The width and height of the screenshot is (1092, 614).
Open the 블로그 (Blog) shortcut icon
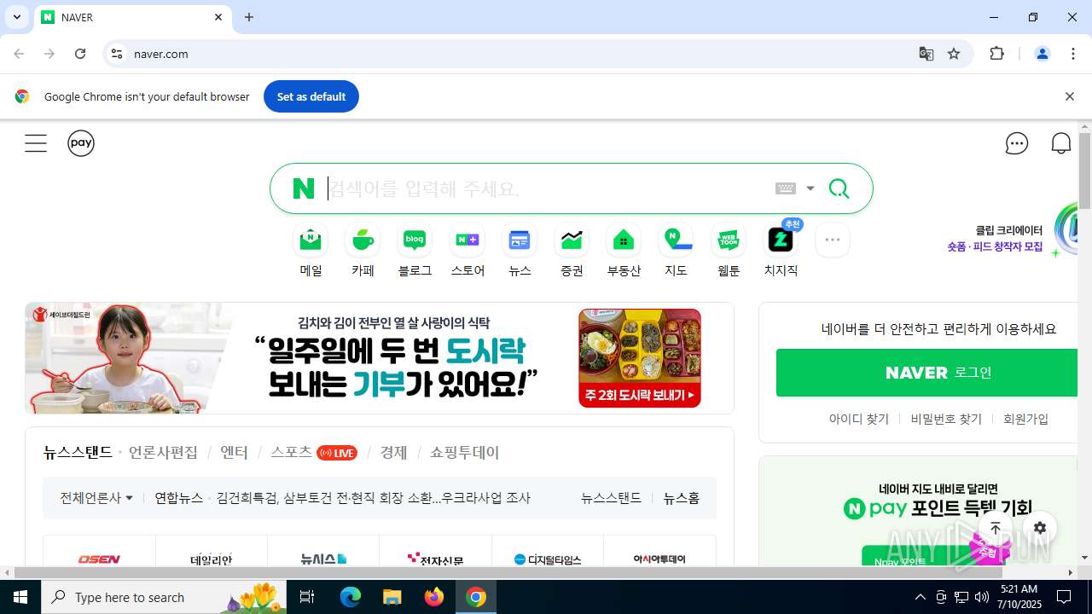point(415,240)
